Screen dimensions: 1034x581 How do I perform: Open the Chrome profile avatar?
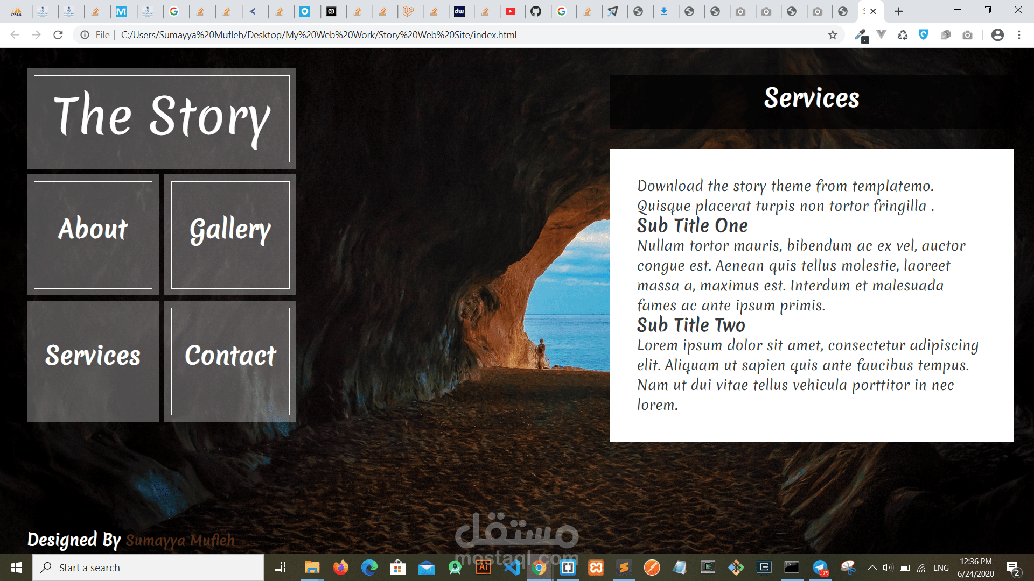[x=997, y=35]
